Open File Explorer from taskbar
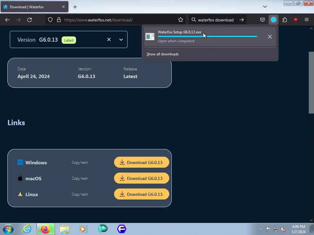 (x=65, y=229)
